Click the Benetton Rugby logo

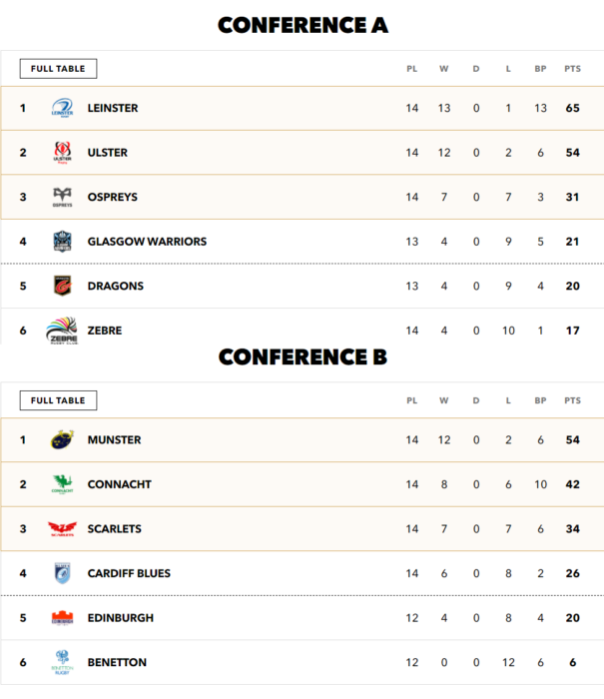click(x=63, y=662)
